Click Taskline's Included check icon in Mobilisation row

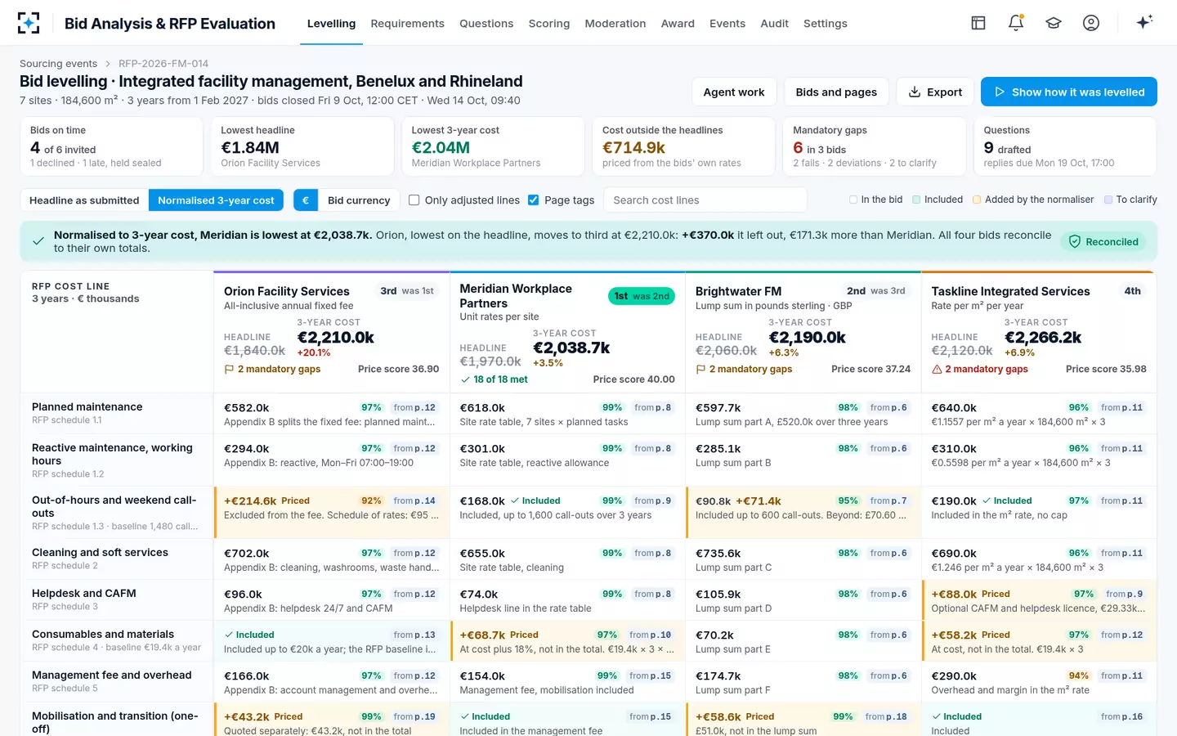(x=937, y=716)
